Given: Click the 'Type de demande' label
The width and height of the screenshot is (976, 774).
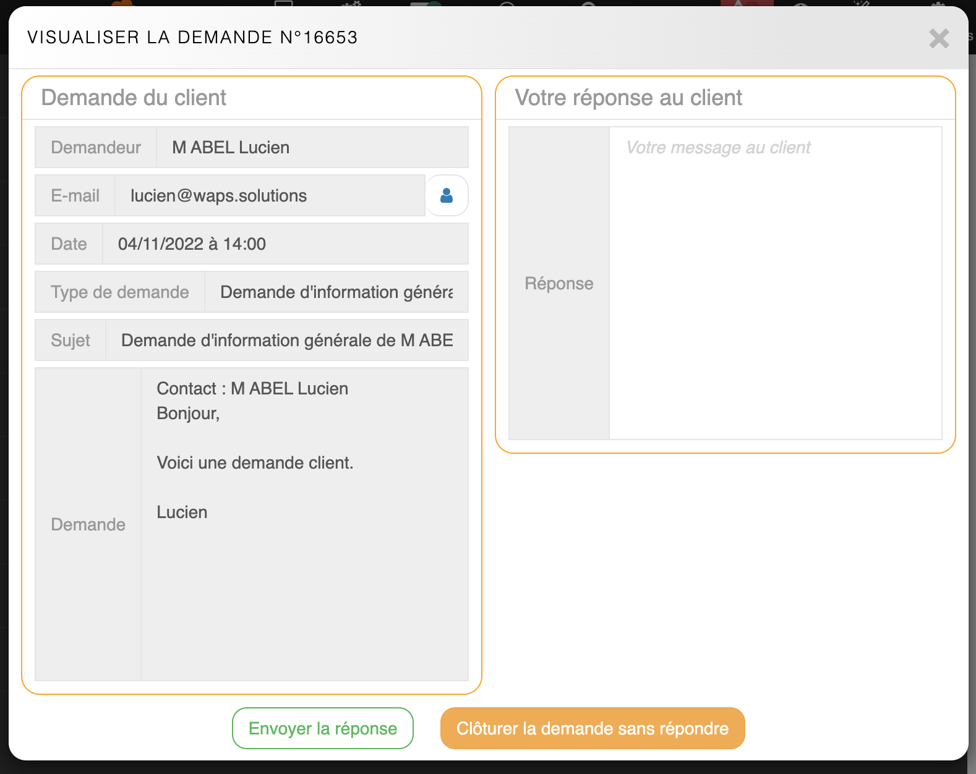Looking at the screenshot, I should point(120,292).
